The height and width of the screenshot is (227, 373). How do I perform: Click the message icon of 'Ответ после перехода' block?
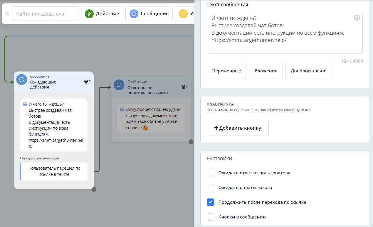point(119,85)
